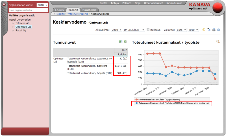Open the Euro currency dropdown
Viewport: 226px width, 136px height.
pos(181,30)
